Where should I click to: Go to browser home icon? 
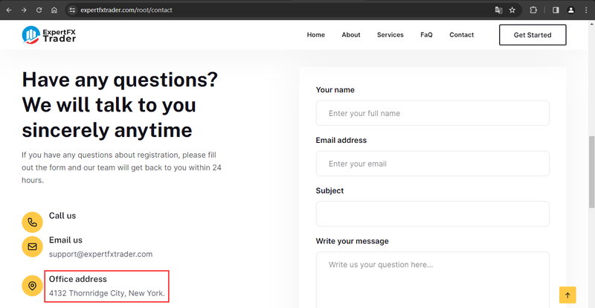(x=54, y=10)
